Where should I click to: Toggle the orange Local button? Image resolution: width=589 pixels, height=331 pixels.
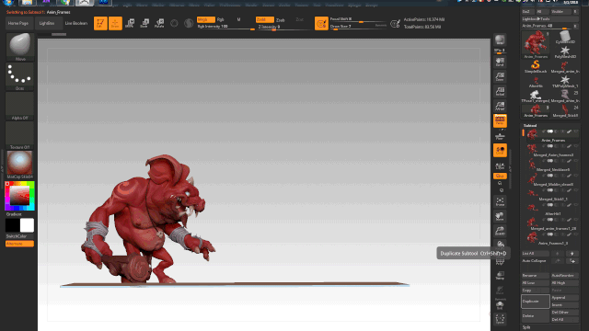tap(500, 150)
